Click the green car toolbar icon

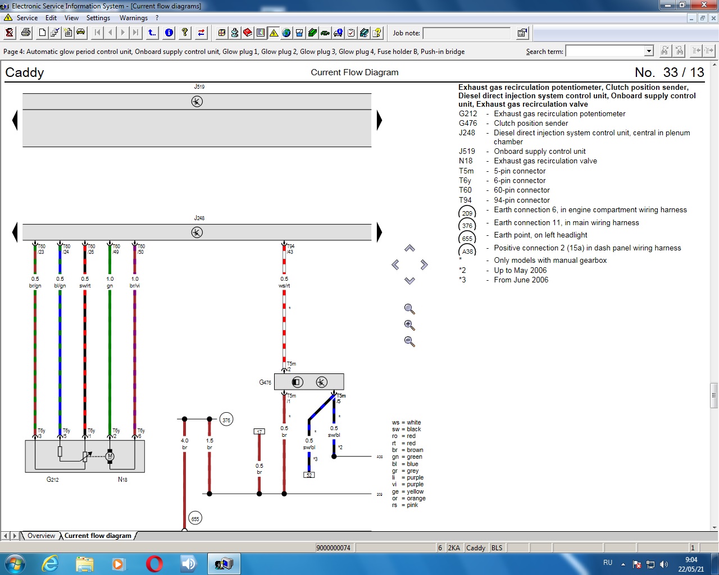point(325,33)
